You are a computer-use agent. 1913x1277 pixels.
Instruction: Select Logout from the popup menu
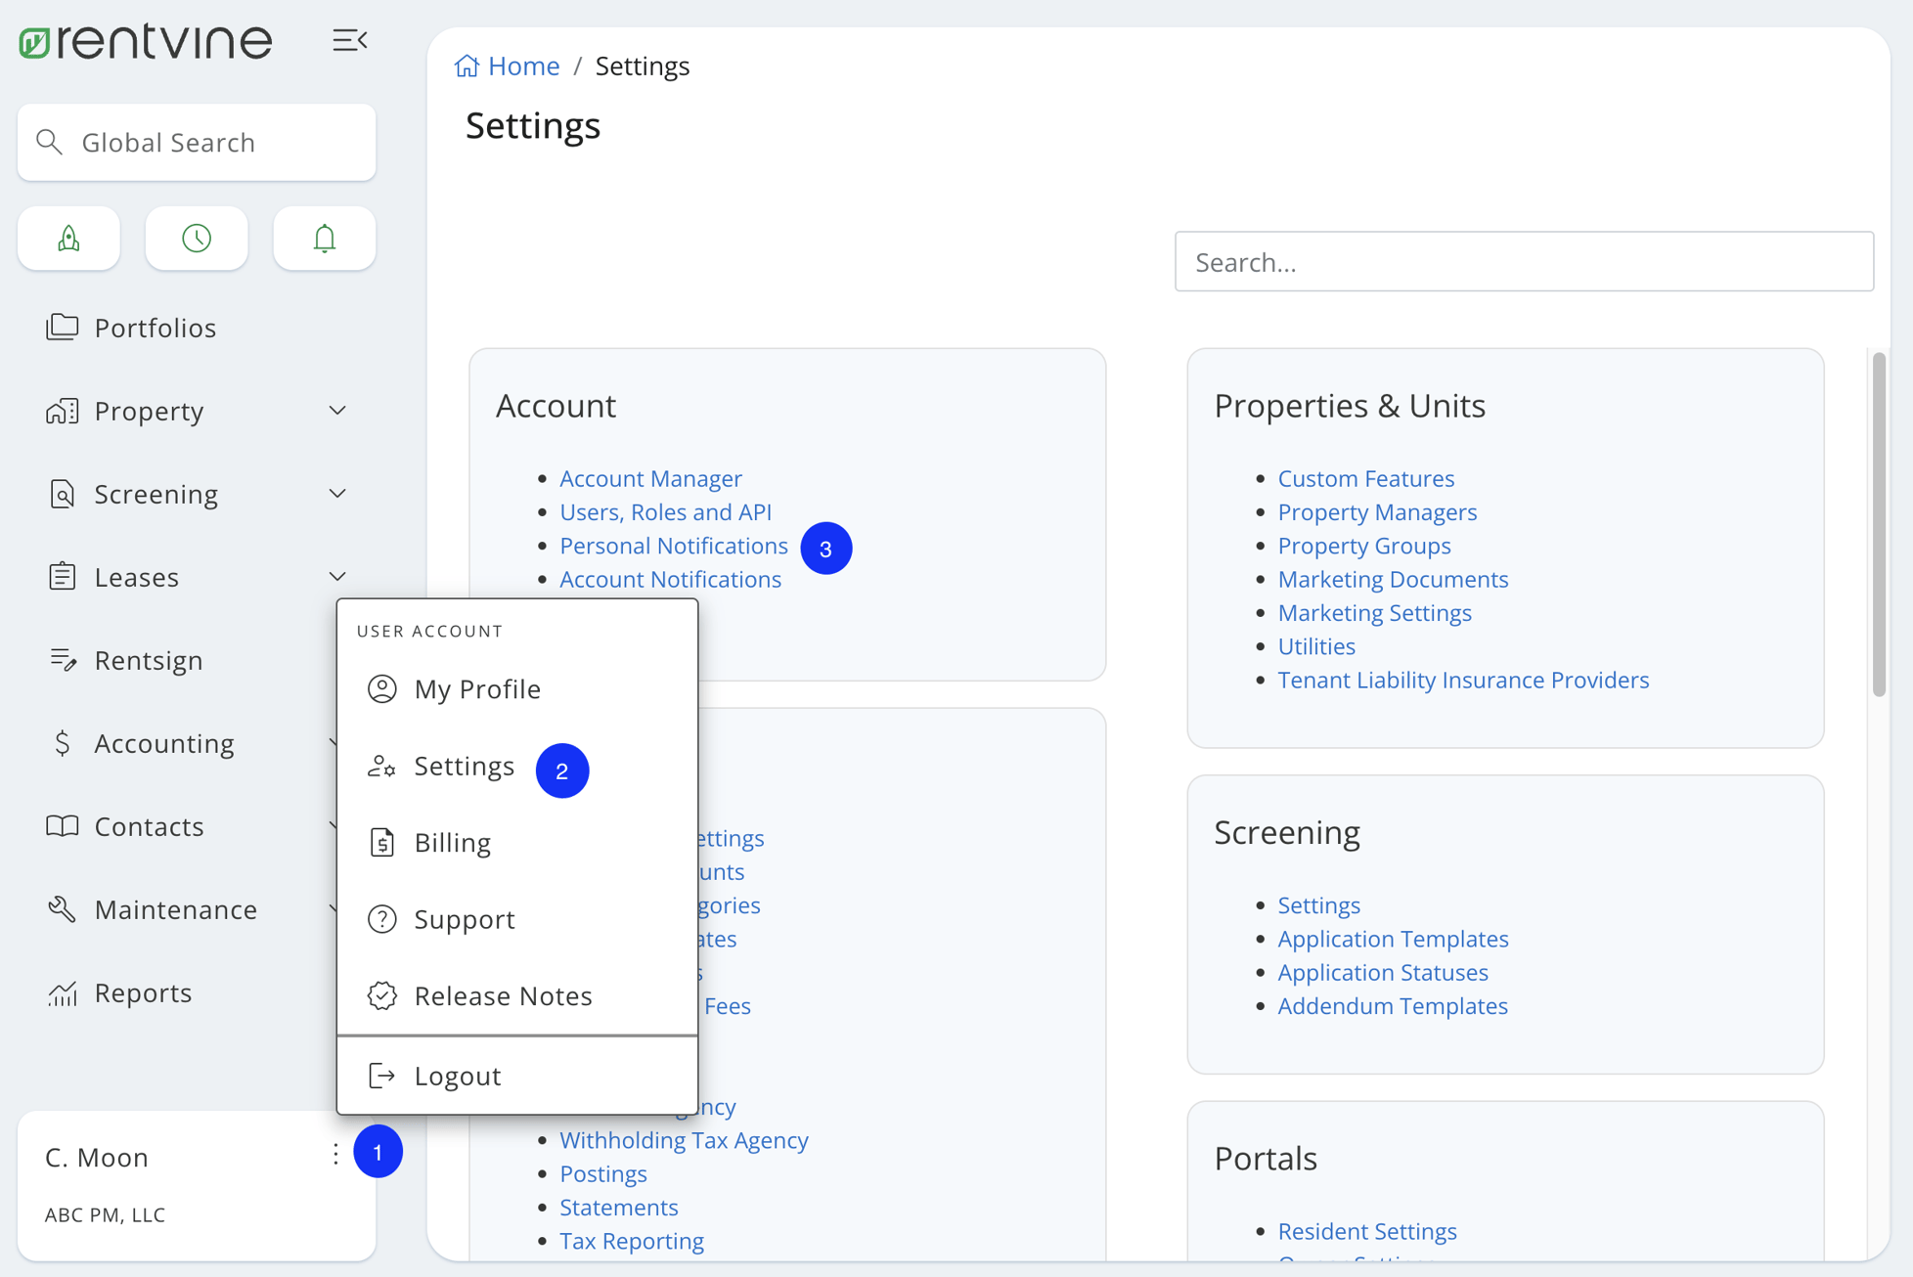point(457,1076)
